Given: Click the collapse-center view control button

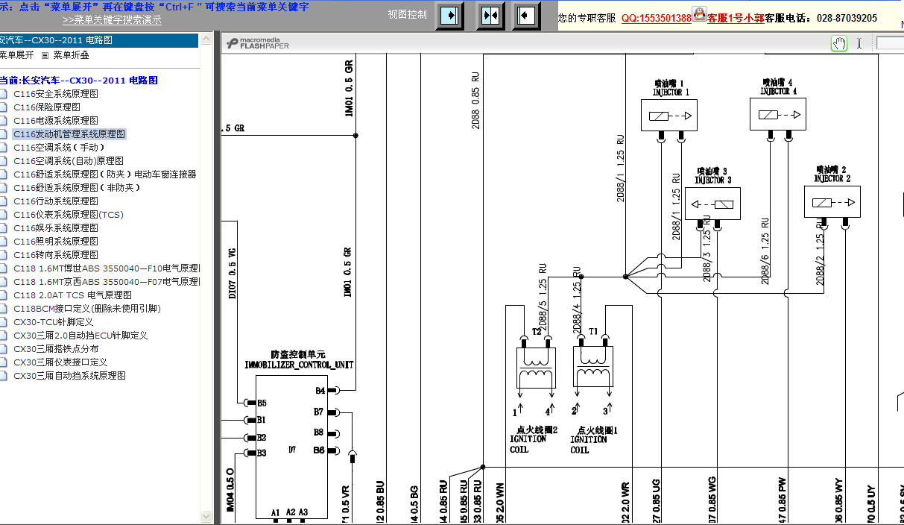Looking at the screenshot, I should [x=490, y=15].
